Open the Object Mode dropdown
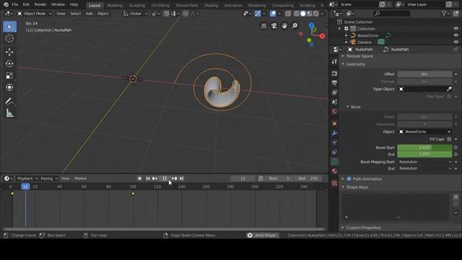Viewport: 462px width, 260px height. [34, 14]
